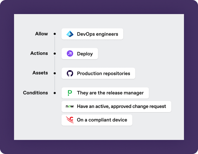The image size is (198, 154).
Task: Click the bullet dot beside Allow
Action: point(55,34)
